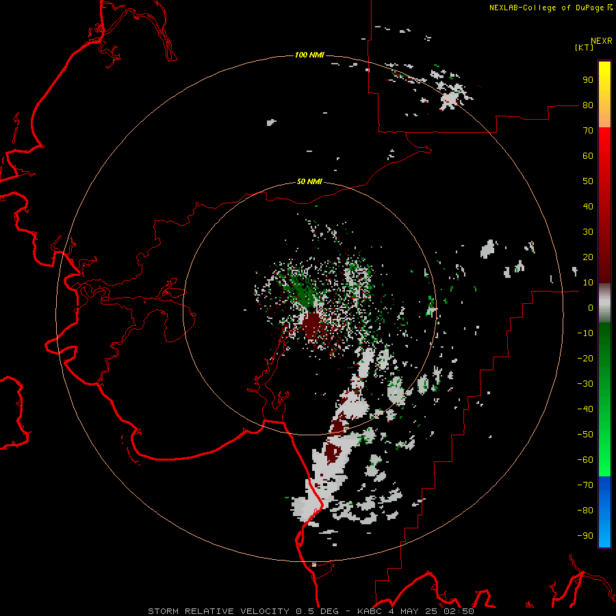Click the -10 value on the velocity scale

pos(585,333)
